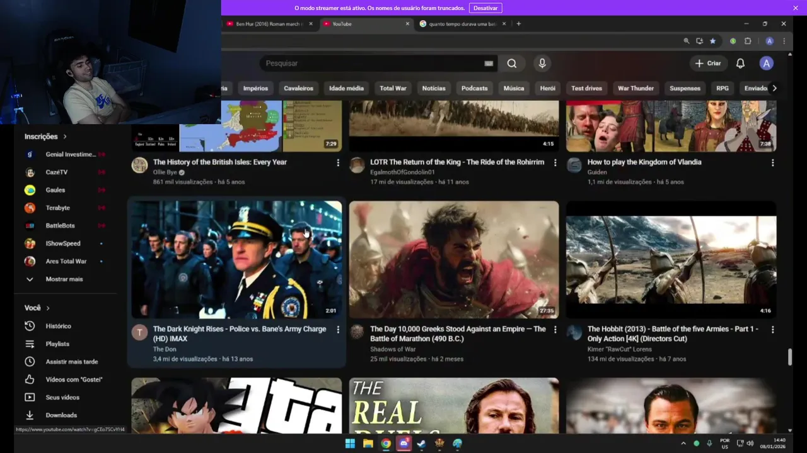Open Discord from the taskbar
The image size is (807, 453).
point(404,444)
